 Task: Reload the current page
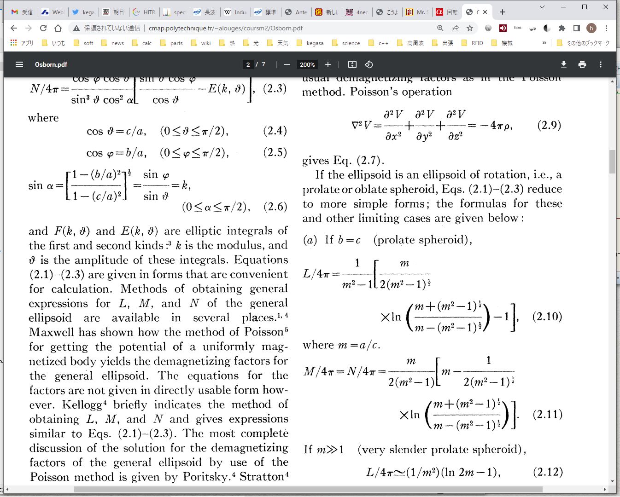(x=43, y=28)
